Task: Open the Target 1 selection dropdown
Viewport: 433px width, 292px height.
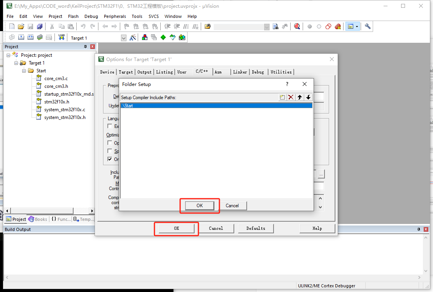Action: tap(123, 38)
